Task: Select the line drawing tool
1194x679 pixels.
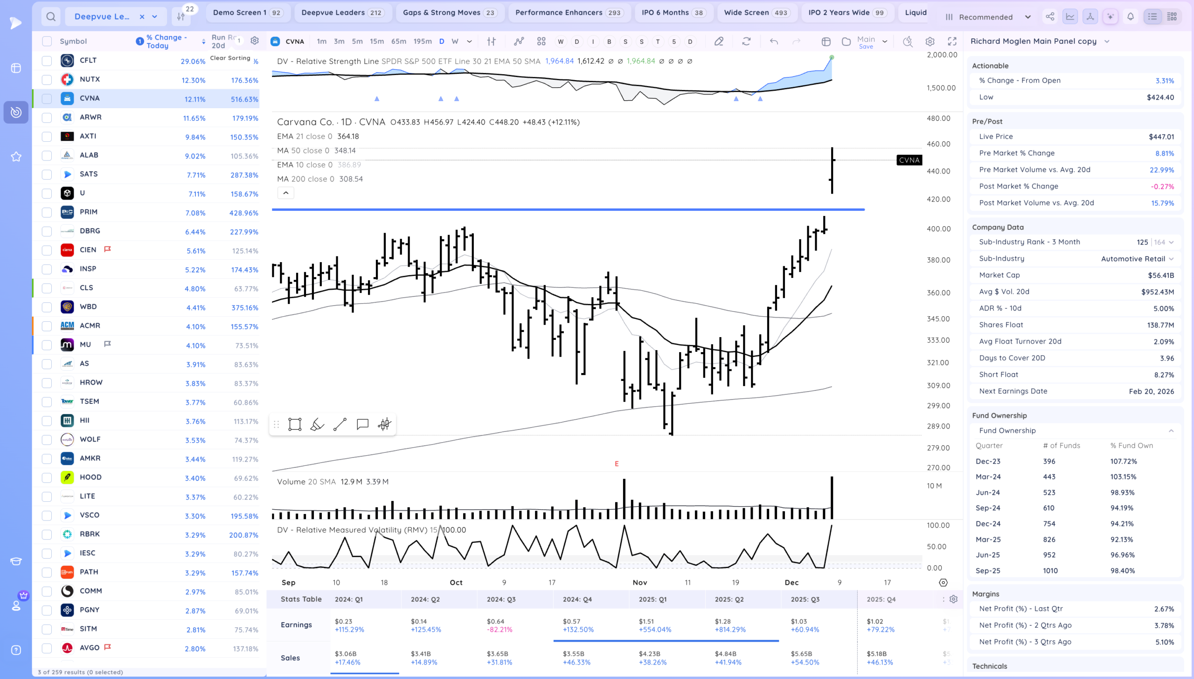Action: click(340, 424)
